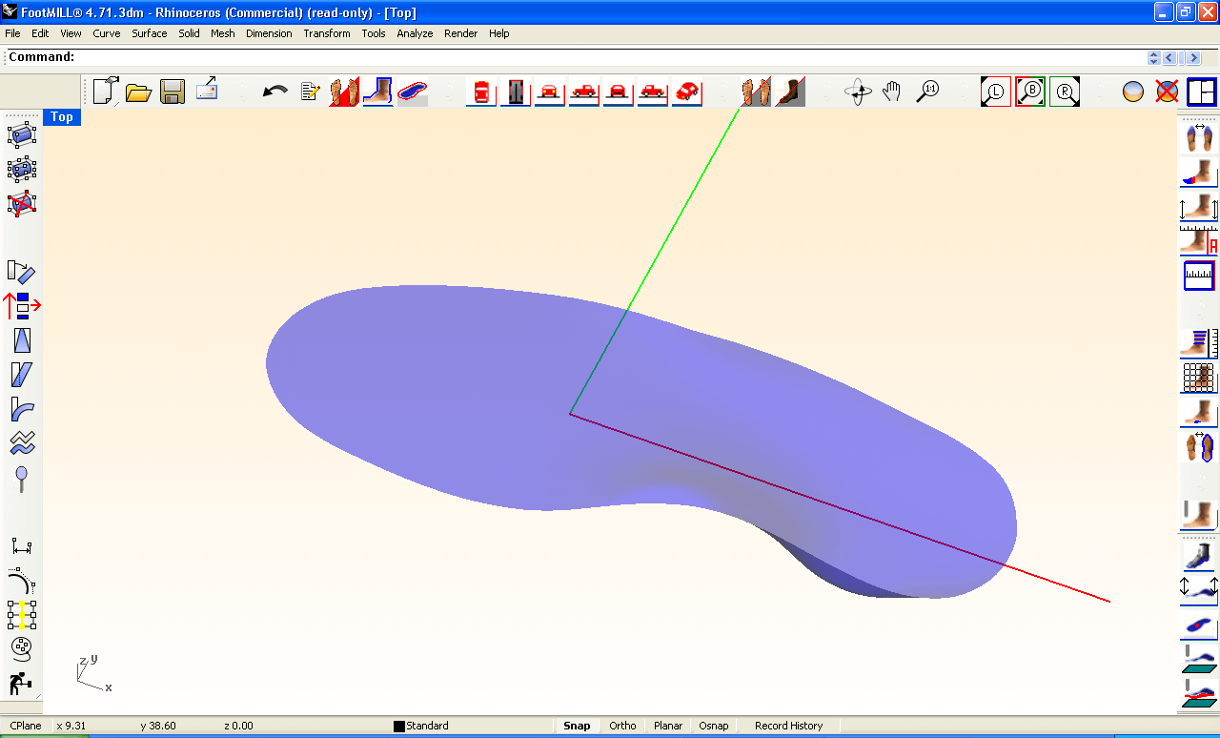Click the Save floppy disk icon
1220x738 pixels.
tap(173, 92)
